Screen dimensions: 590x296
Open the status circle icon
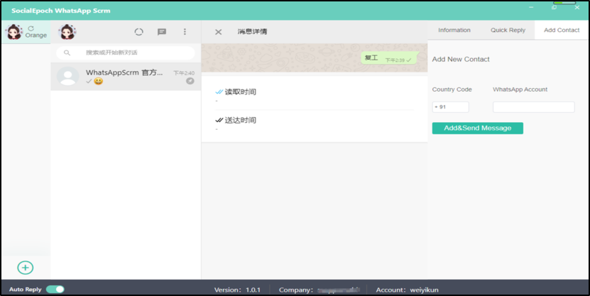click(x=139, y=32)
